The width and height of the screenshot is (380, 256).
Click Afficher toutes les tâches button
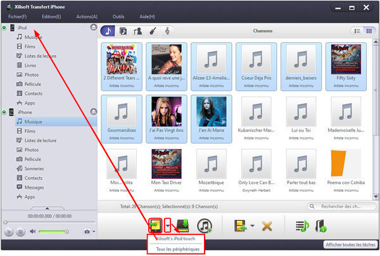[350, 245]
